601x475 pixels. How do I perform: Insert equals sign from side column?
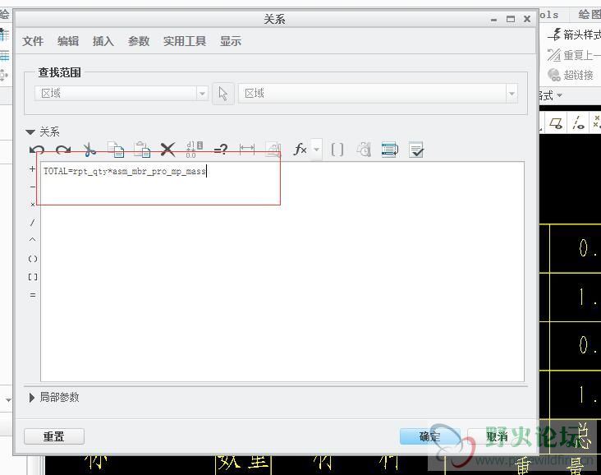tap(33, 295)
